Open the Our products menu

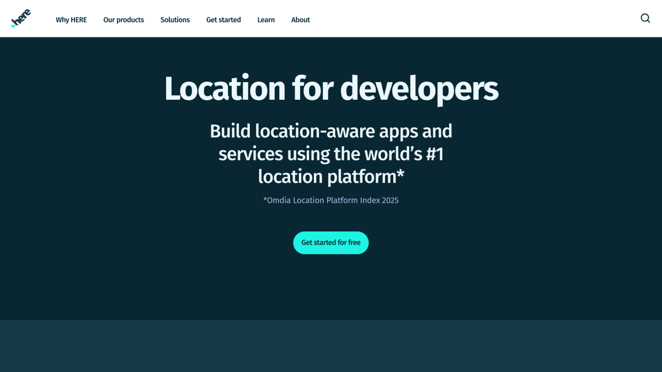[x=124, y=20]
